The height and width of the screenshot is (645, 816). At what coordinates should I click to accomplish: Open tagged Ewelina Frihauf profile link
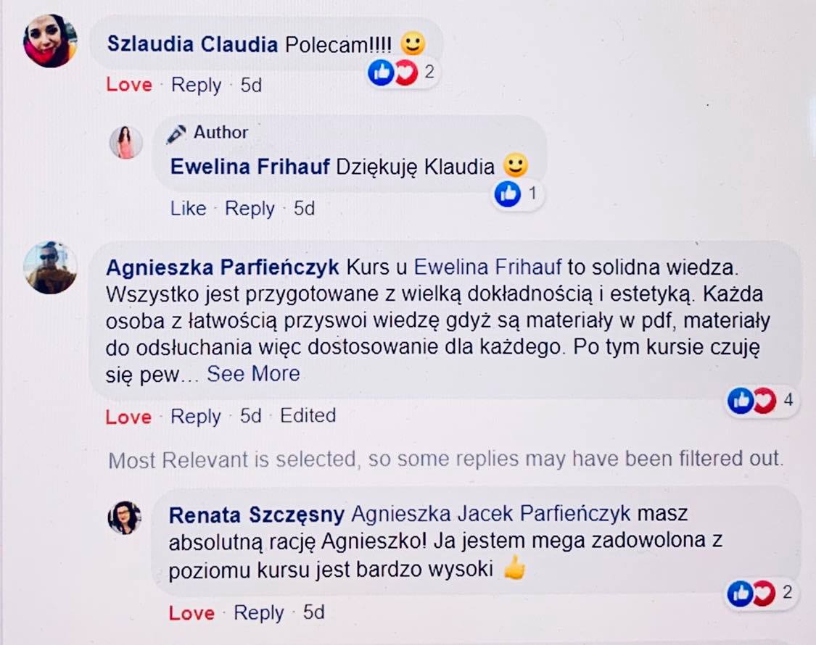(x=487, y=267)
